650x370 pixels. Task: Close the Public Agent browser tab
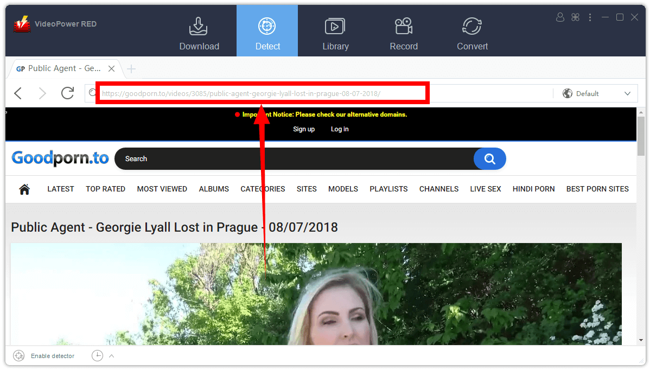[112, 69]
